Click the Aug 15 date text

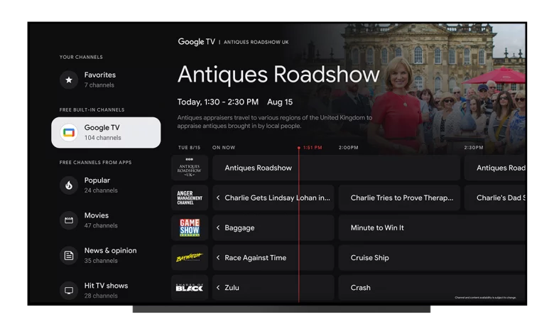(x=280, y=102)
